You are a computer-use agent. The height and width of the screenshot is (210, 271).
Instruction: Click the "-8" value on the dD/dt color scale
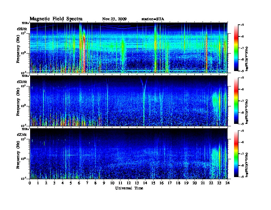click(242, 112)
